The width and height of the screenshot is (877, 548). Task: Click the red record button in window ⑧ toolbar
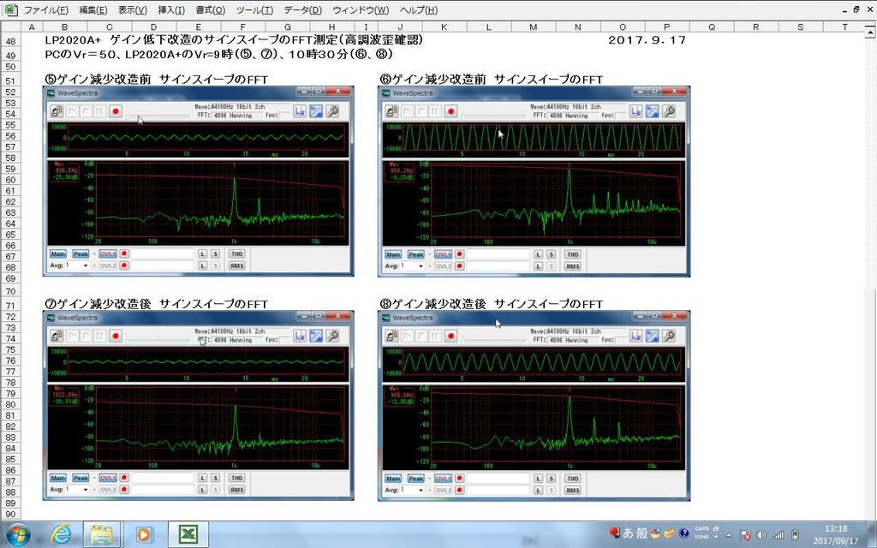point(451,336)
